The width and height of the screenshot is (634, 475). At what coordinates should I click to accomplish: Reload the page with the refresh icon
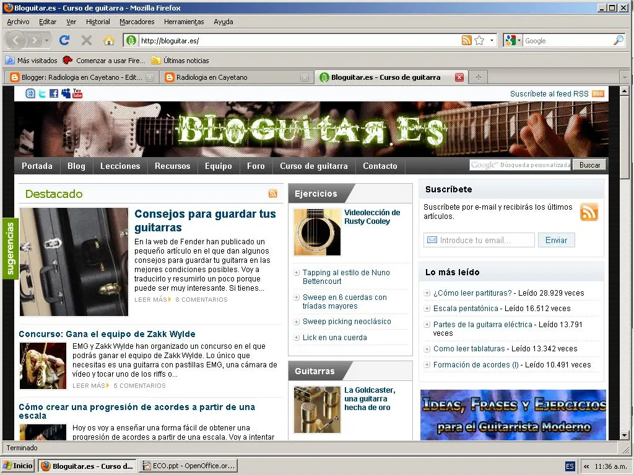click(64, 40)
